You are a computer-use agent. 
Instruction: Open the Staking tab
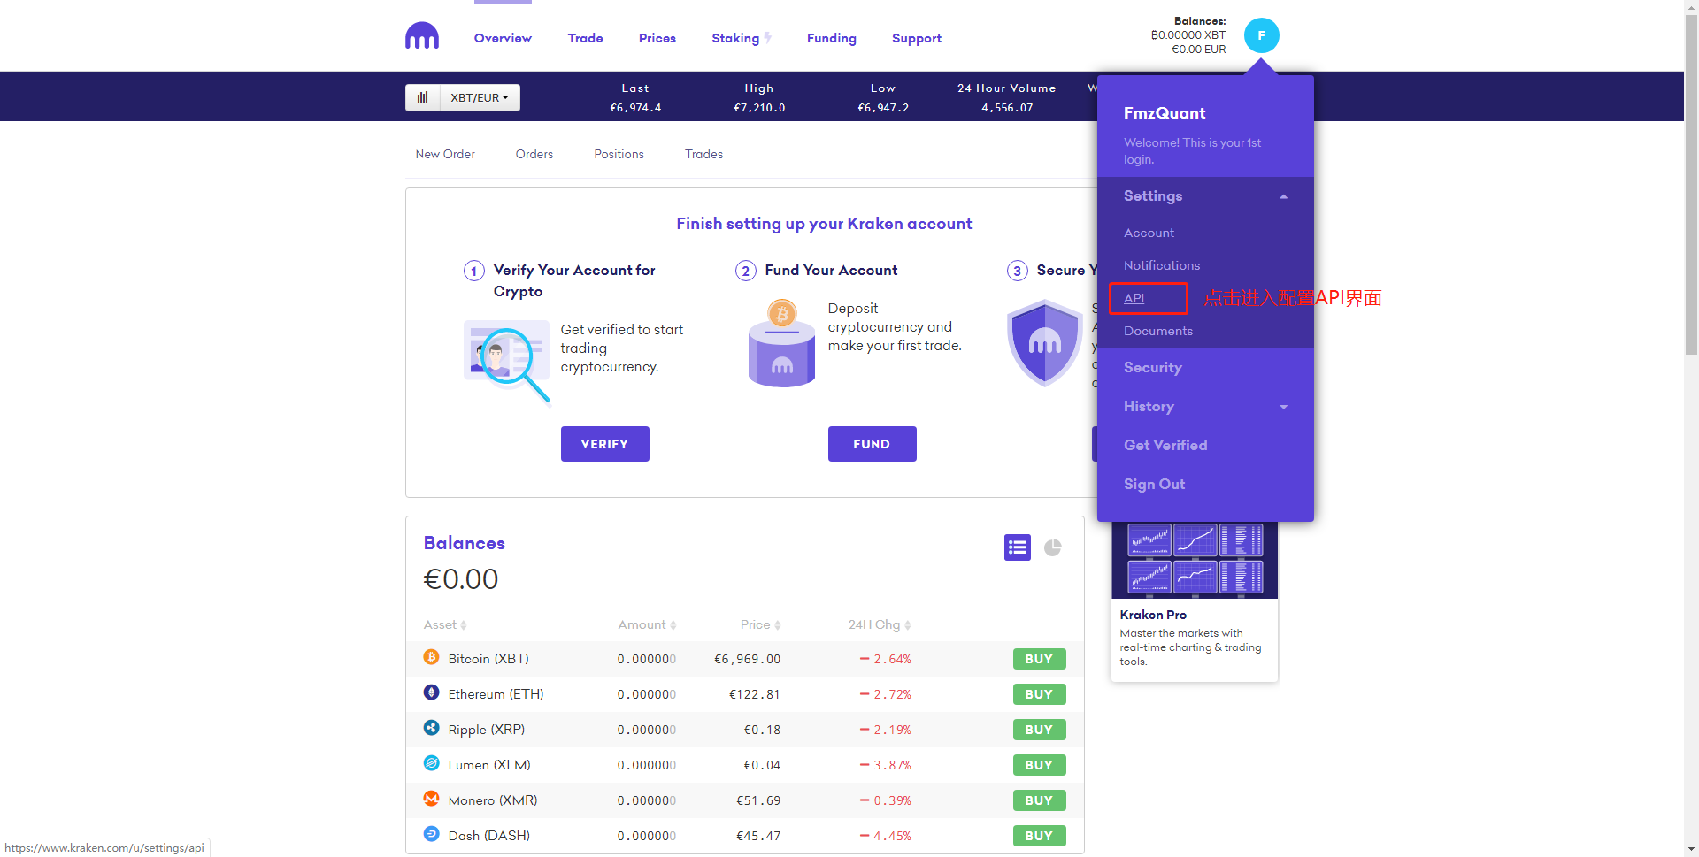tap(735, 38)
